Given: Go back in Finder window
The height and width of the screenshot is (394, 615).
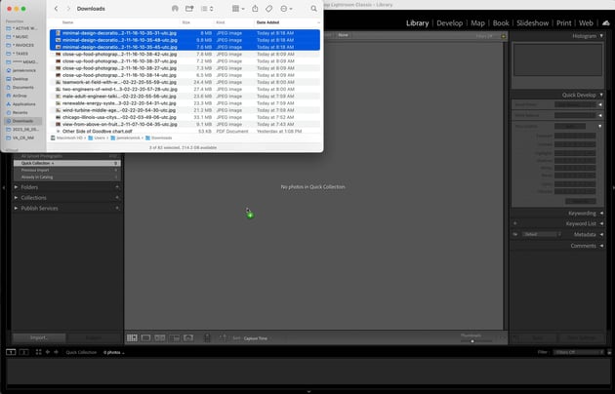Looking at the screenshot, I should 56,9.
